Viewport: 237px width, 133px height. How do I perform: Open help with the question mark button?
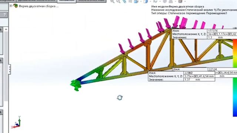point(4,15)
